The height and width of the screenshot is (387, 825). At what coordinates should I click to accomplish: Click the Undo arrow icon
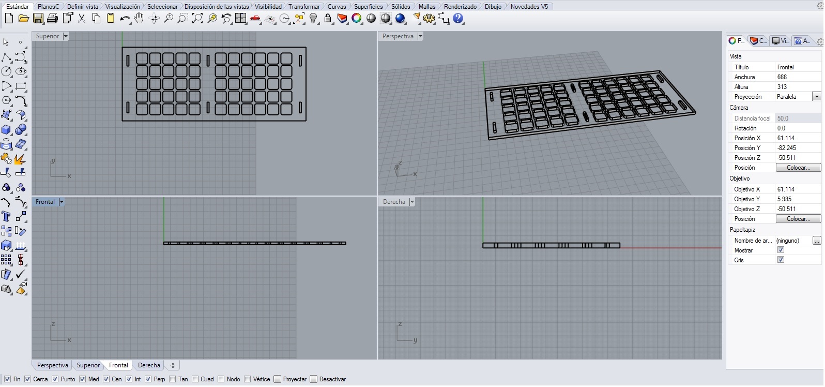pos(125,19)
